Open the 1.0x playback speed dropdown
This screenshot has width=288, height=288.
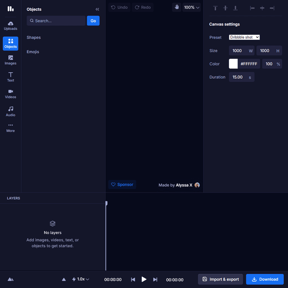click(x=81, y=279)
